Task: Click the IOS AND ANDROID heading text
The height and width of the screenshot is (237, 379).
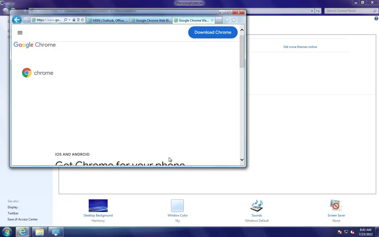Action: (x=72, y=154)
